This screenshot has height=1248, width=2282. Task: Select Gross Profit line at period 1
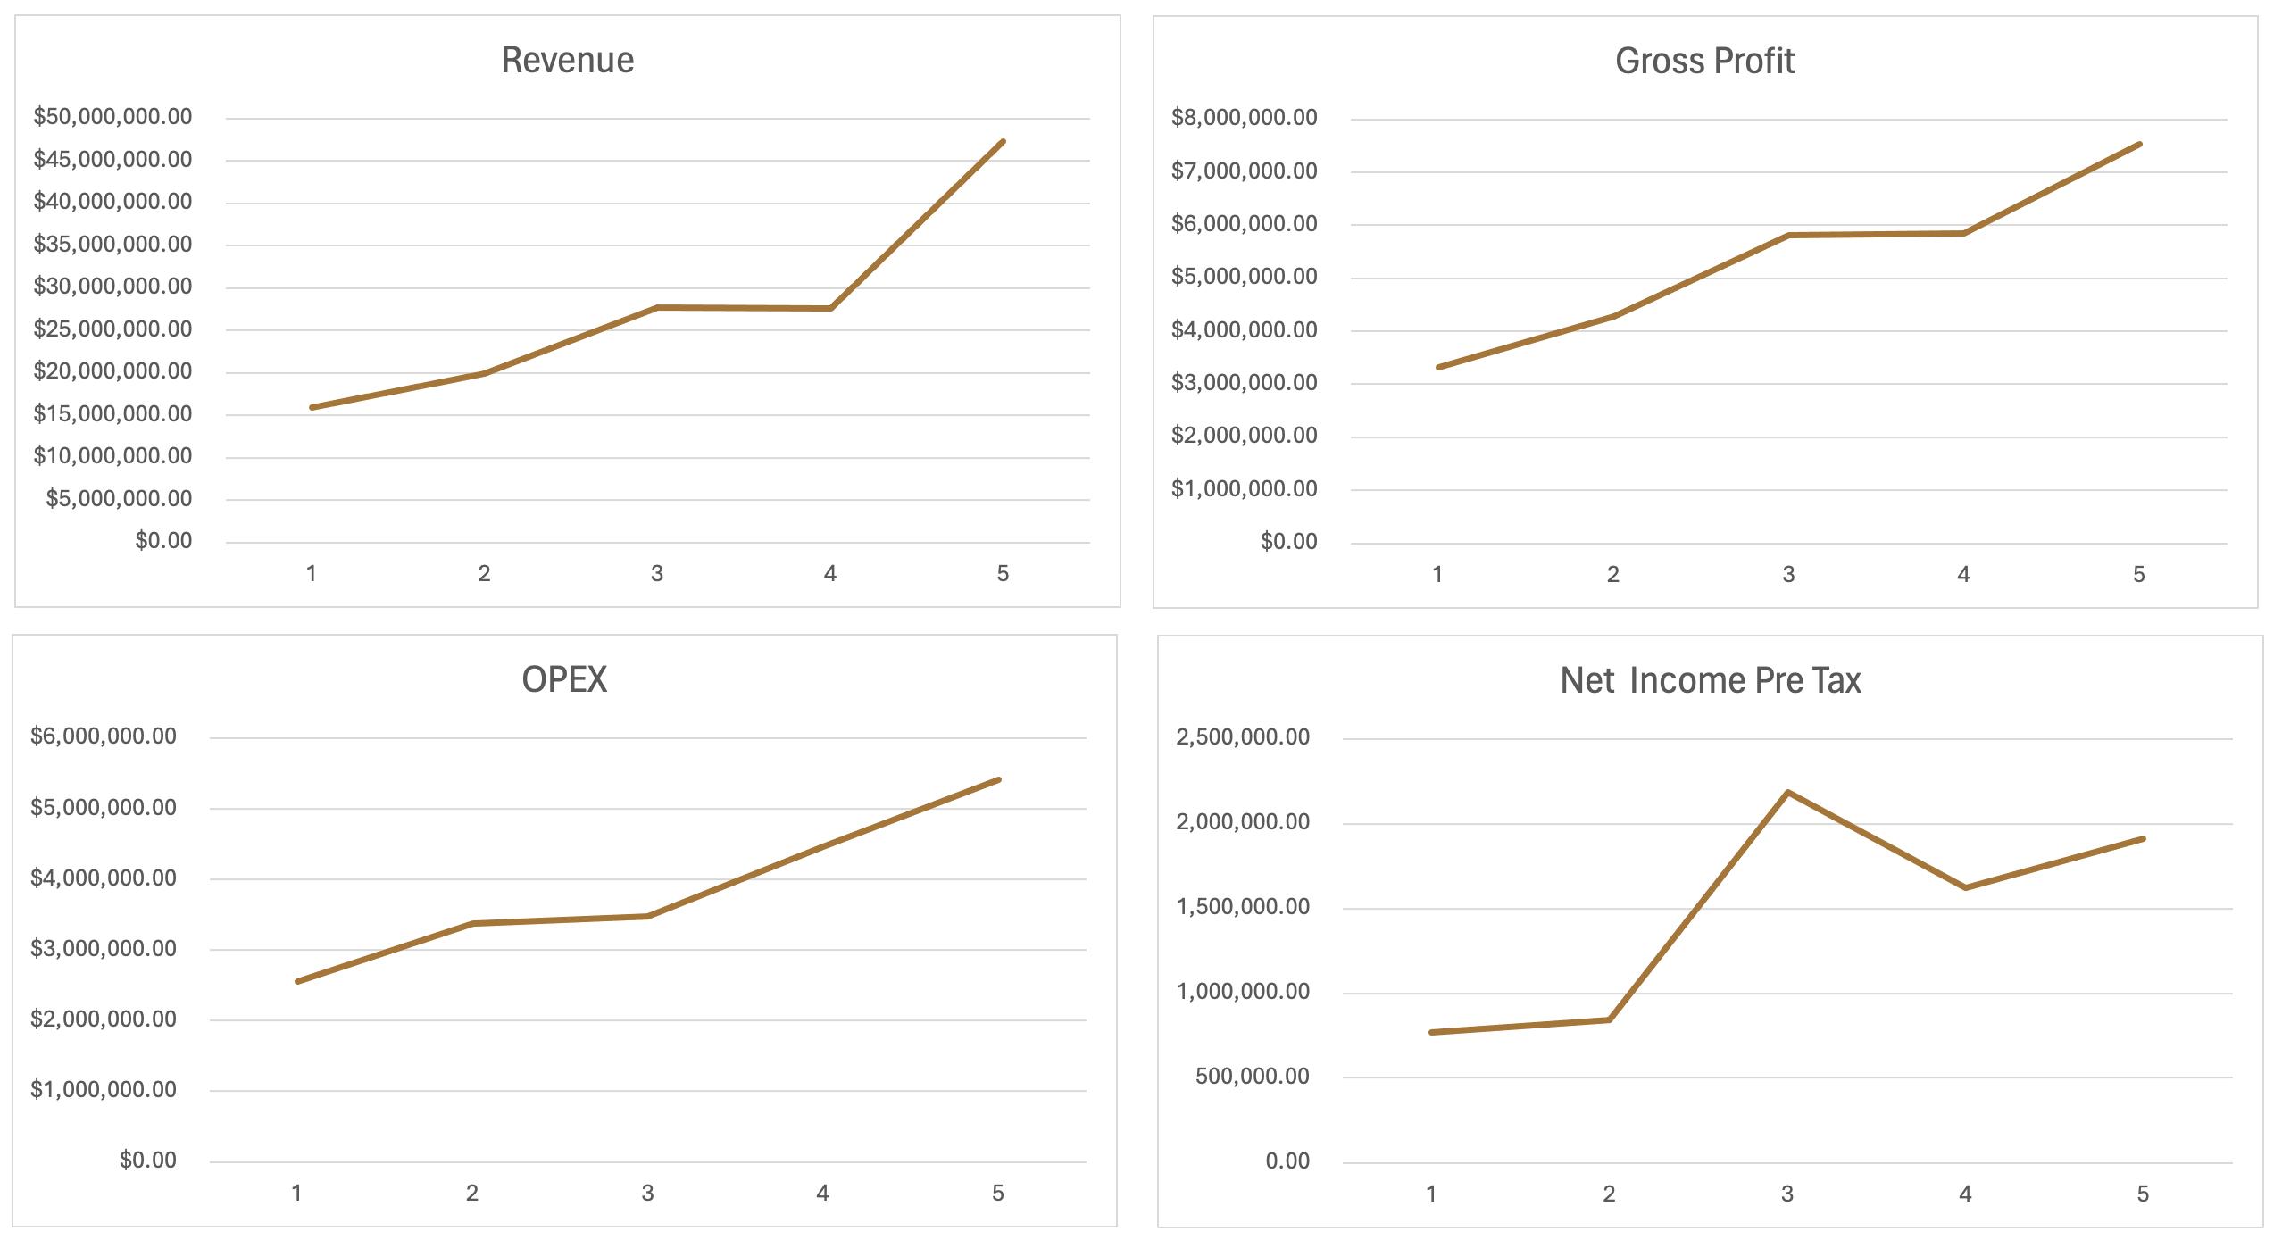1438,367
